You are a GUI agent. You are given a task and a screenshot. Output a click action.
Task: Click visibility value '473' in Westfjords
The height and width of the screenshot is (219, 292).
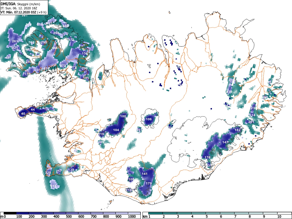[63, 66]
